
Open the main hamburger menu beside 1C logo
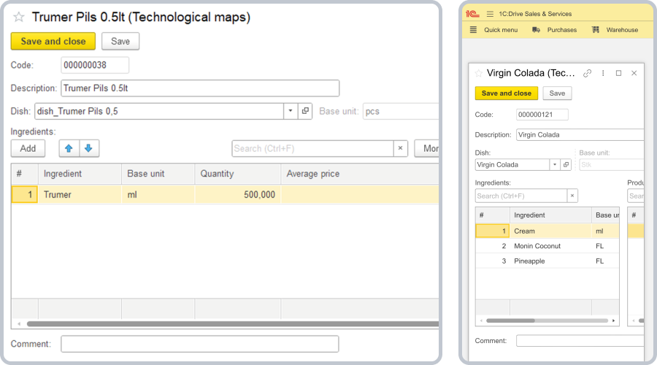(490, 14)
